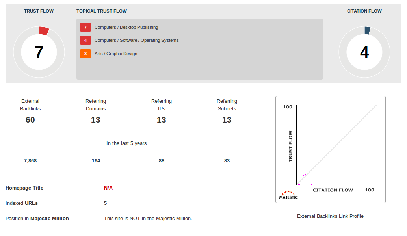This screenshot has width=407, height=236.
Task: Click the Citation Flow donut gauge showing 4
Action: coord(364,52)
